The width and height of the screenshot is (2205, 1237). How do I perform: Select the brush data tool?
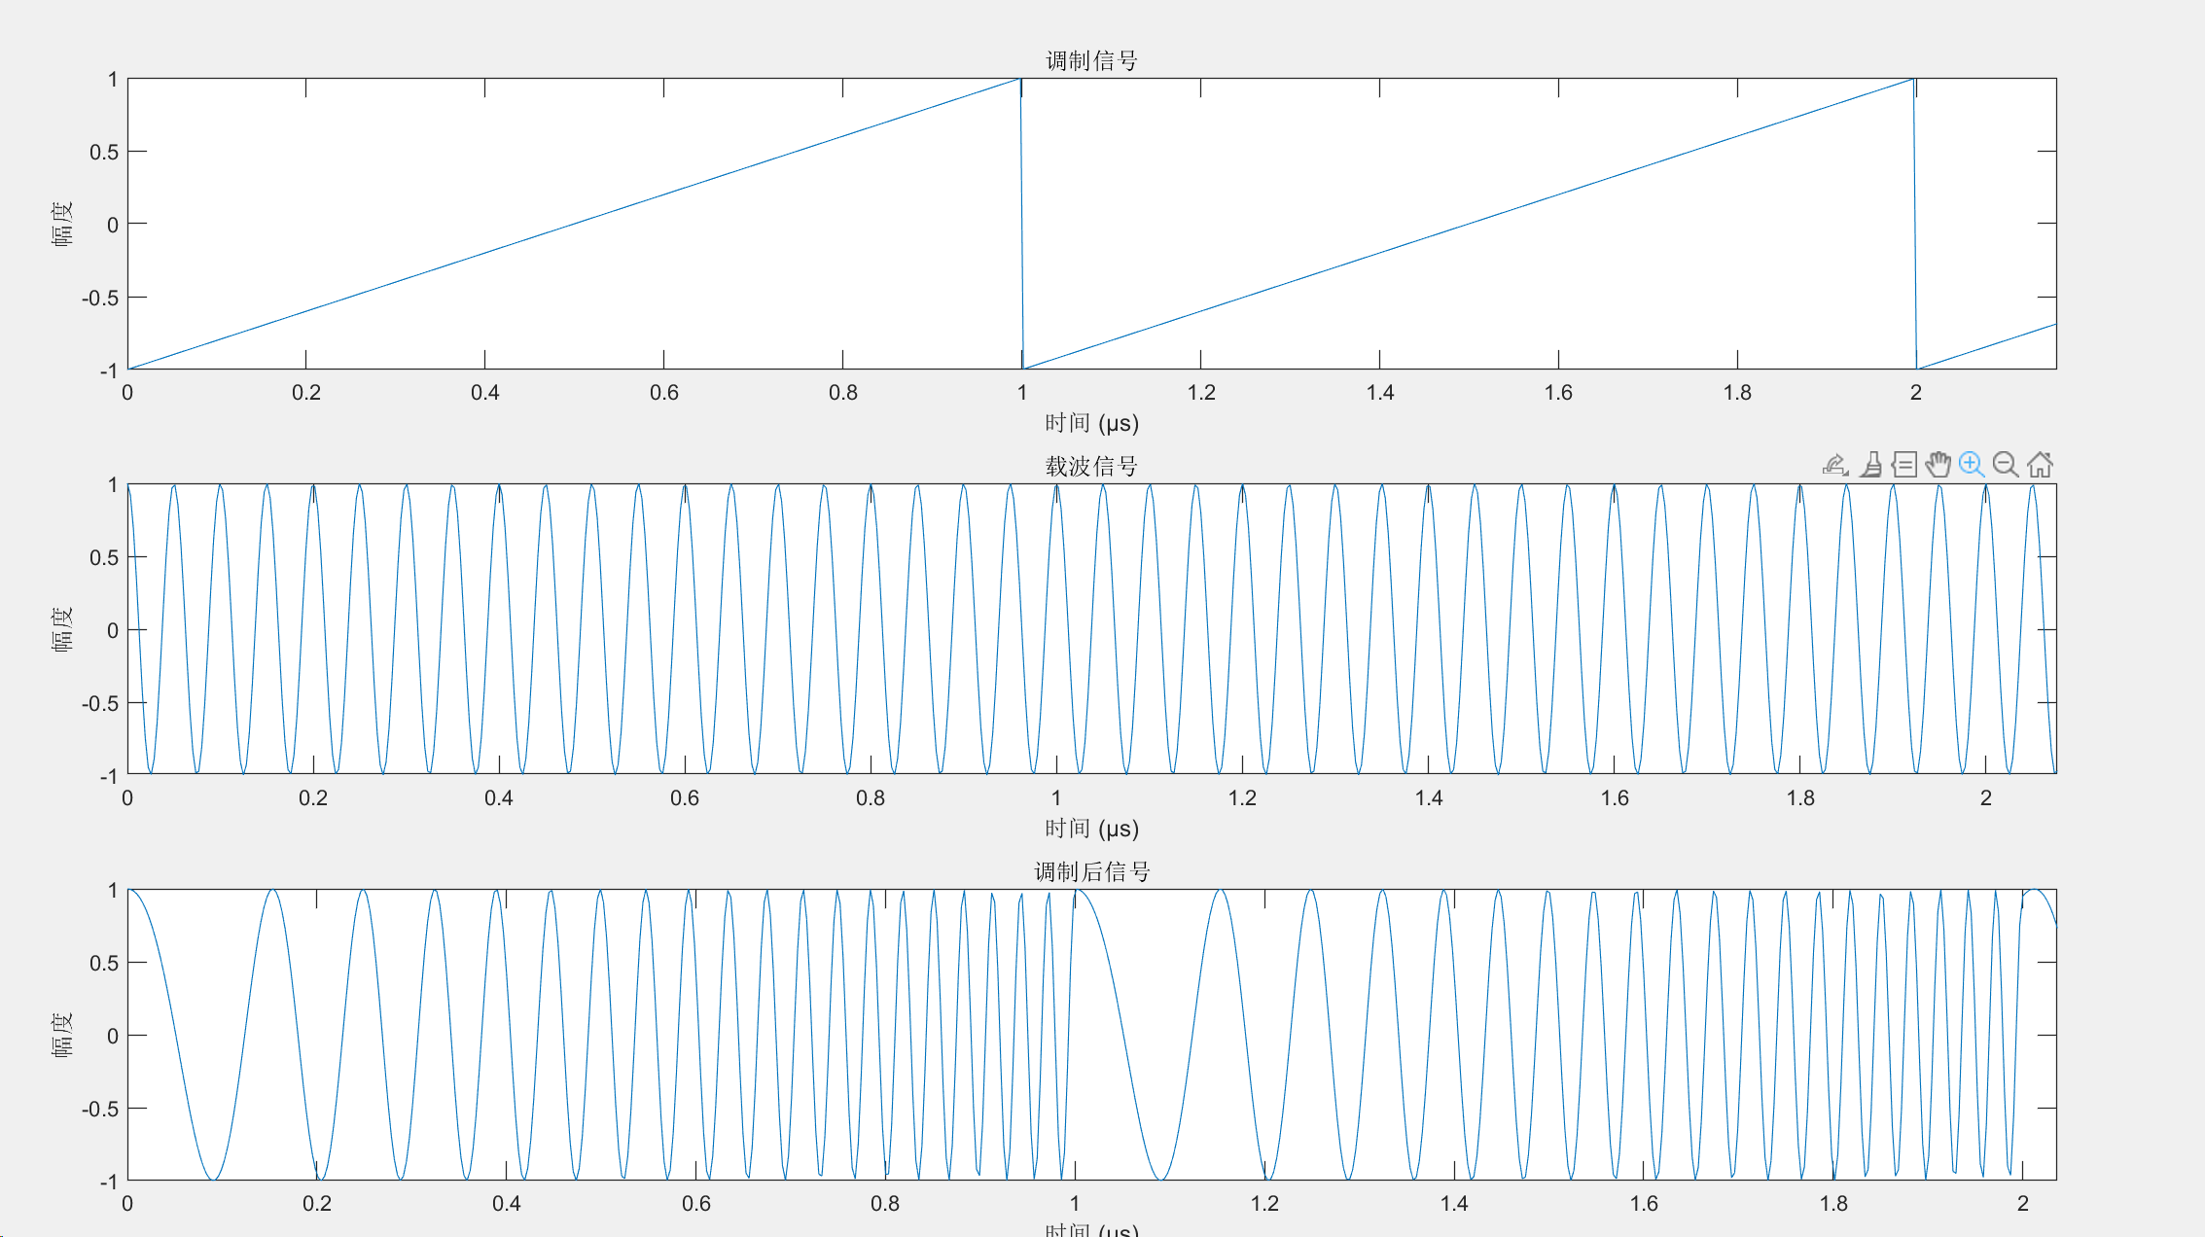click(x=1870, y=465)
